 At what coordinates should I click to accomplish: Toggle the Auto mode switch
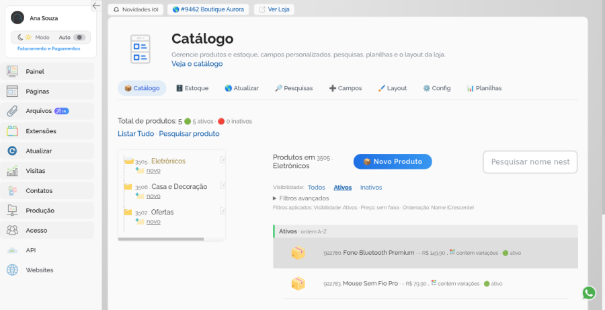79,38
